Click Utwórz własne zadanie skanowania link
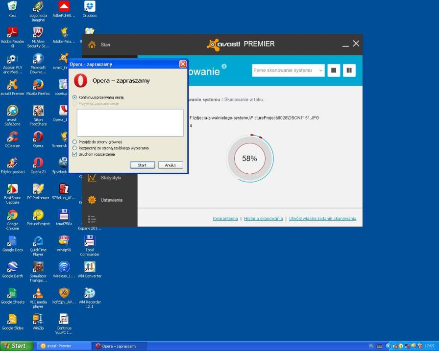Image resolution: width=439 pixels, height=351 pixels. (x=322, y=218)
